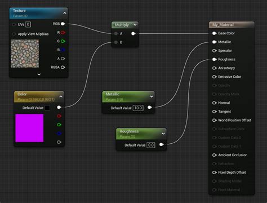The image size is (267, 203).
Task: Select the Normal input pin on My_Material
Action: pyautogui.click(x=215, y=103)
